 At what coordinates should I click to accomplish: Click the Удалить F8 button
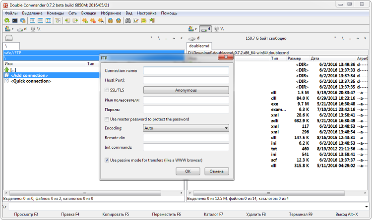pos(256,215)
